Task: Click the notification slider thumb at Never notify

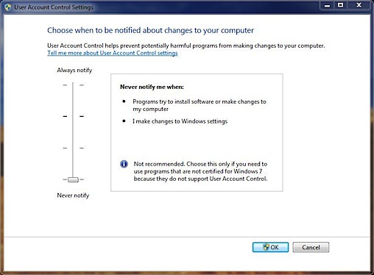Action: pos(73,179)
